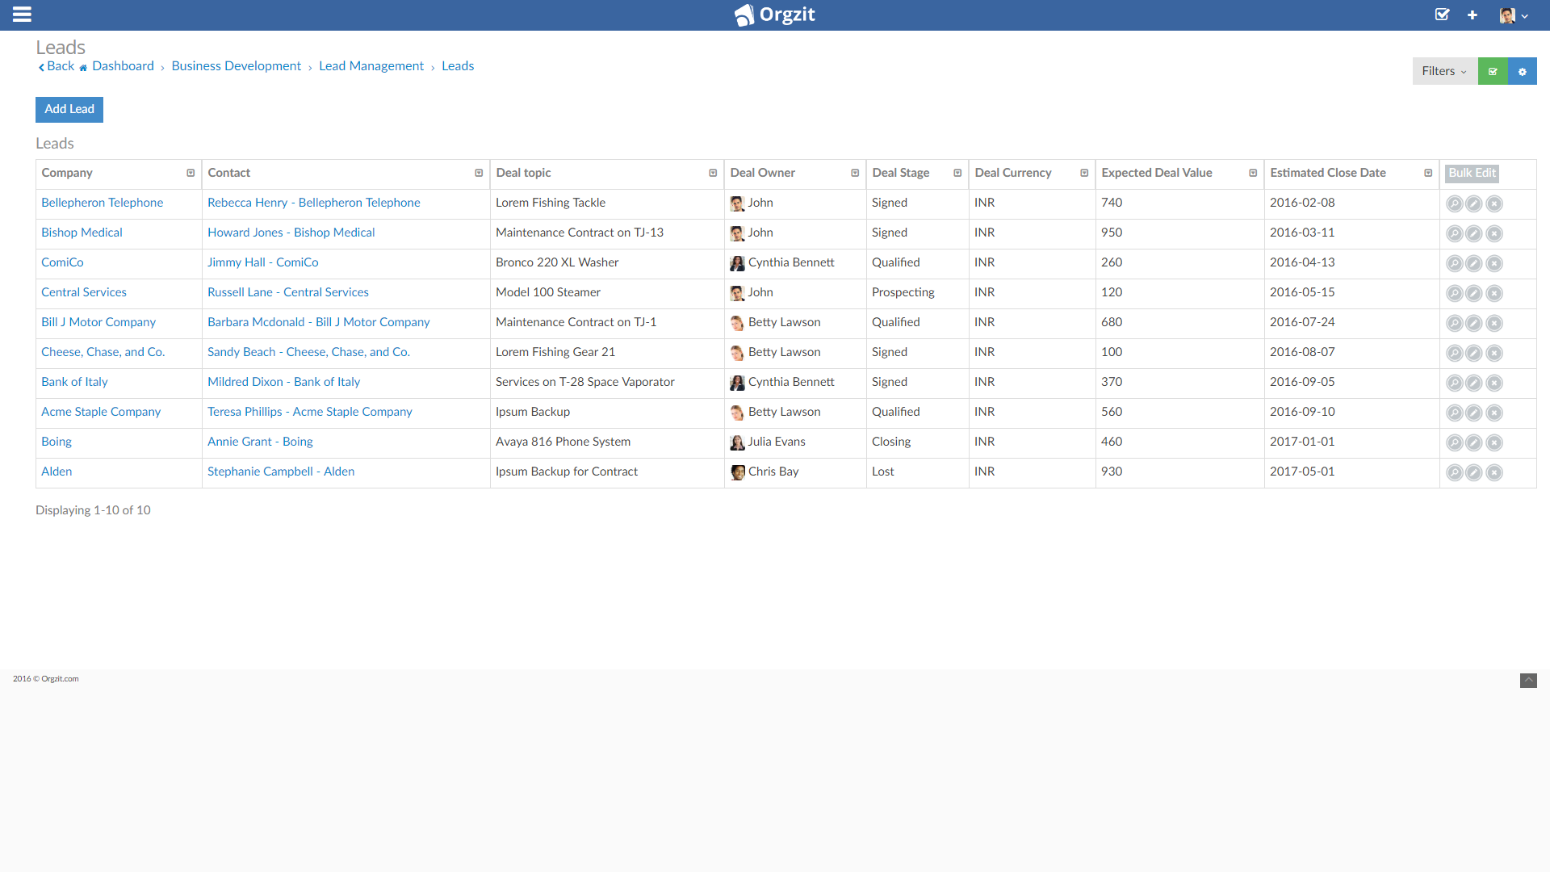Click the tasks checklist icon in header
The height and width of the screenshot is (872, 1550).
[x=1442, y=15]
